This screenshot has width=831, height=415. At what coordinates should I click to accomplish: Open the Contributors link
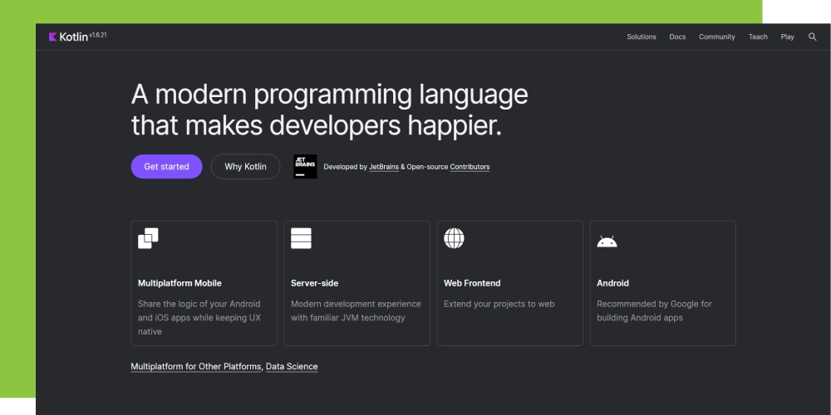pos(470,167)
